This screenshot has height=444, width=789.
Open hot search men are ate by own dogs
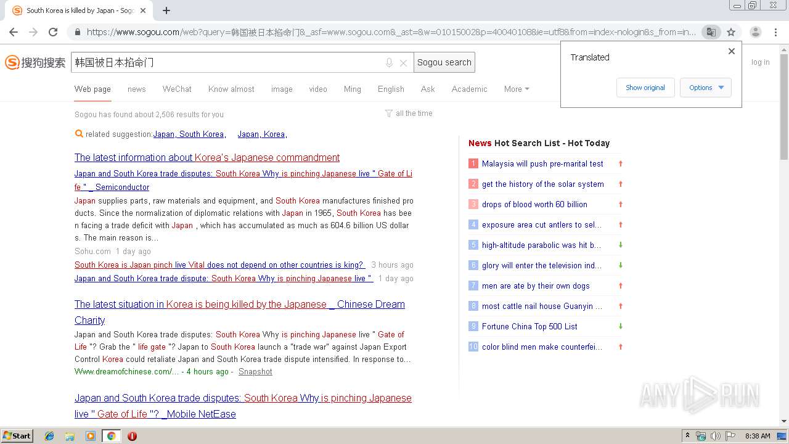[536, 286]
